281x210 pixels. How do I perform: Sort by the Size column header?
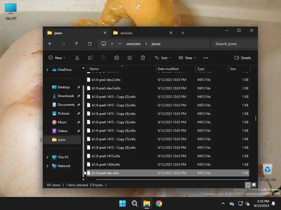coord(239,69)
